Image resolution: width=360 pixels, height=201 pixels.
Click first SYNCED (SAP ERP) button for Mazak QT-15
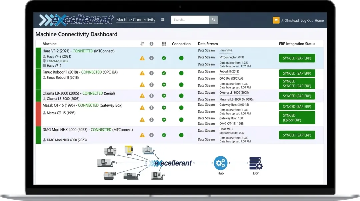point(297,107)
